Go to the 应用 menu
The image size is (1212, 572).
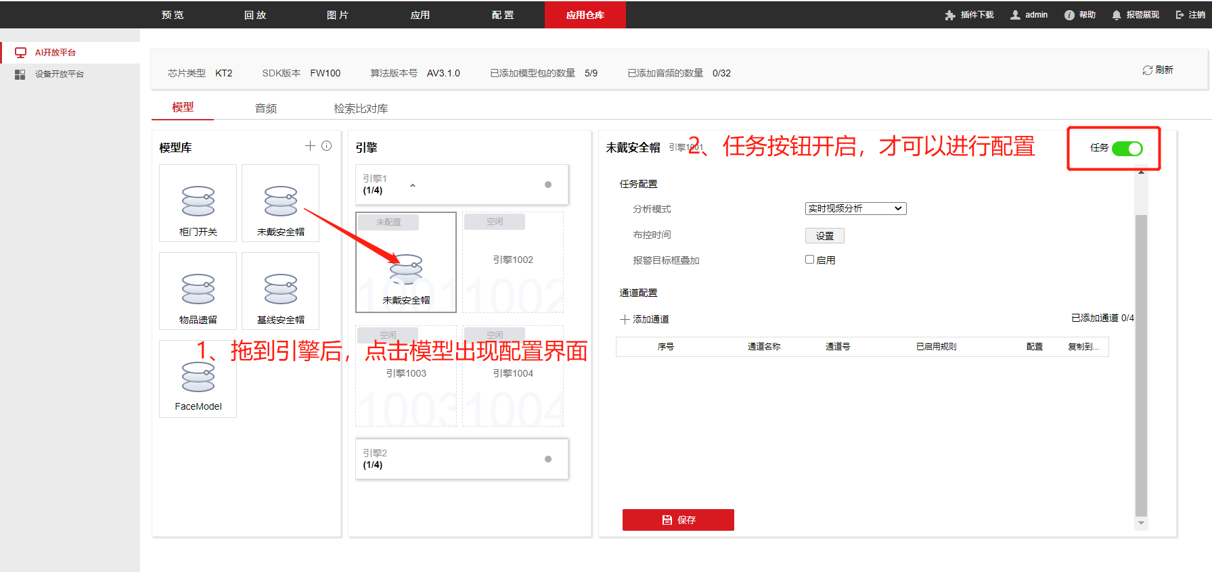pyautogui.click(x=420, y=15)
